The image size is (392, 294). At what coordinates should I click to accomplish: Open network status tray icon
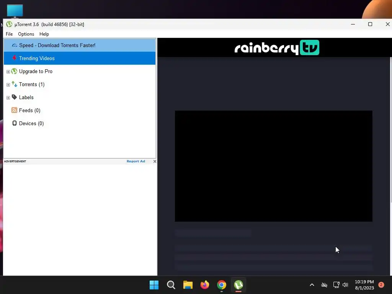pyautogui.click(x=336, y=285)
